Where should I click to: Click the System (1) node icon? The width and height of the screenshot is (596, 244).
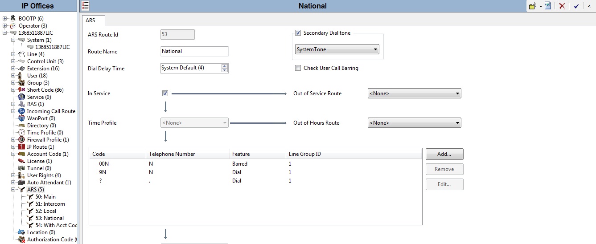tap(21, 40)
